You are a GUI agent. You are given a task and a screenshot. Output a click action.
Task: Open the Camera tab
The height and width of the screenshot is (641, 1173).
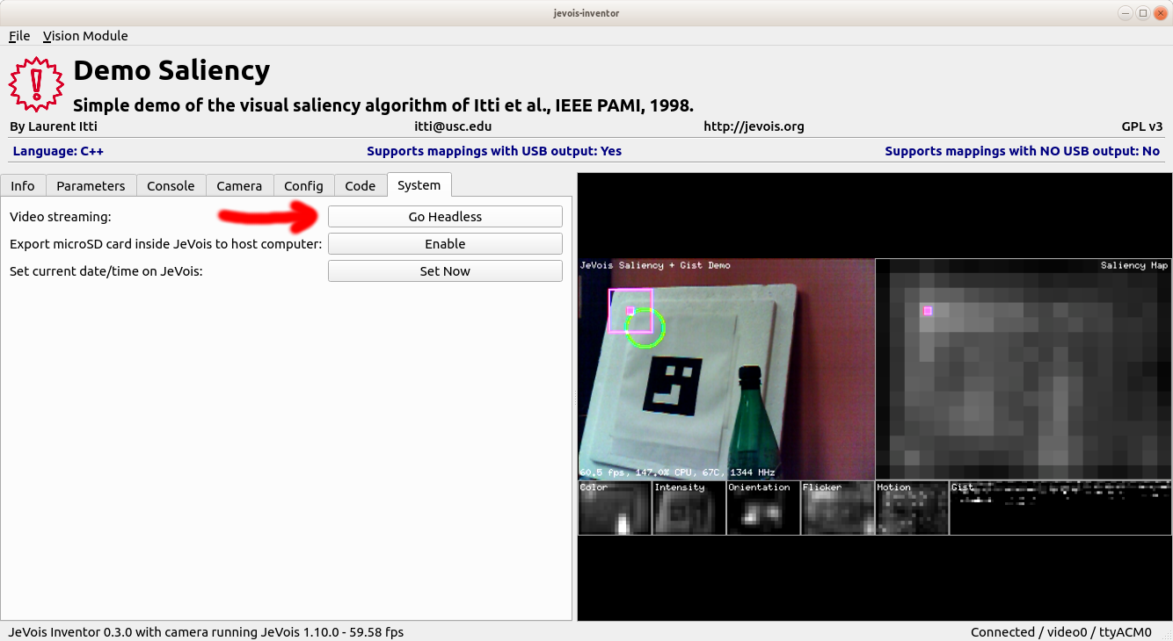239,185
